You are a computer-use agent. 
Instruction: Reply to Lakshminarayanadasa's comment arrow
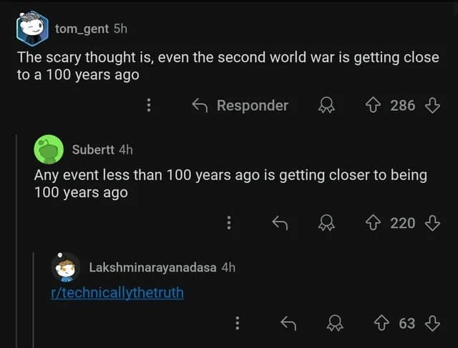click(288, 324)
